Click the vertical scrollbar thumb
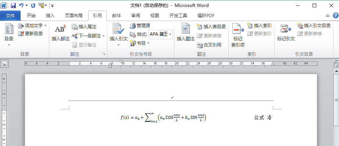The width and height of the screenshot is (339, 146). (x=336, y=100)
